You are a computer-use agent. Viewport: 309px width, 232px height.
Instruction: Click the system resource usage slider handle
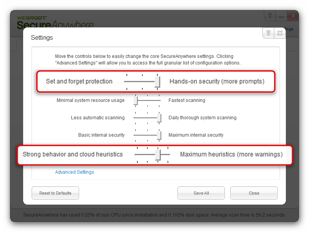click(x=136, y=100)
